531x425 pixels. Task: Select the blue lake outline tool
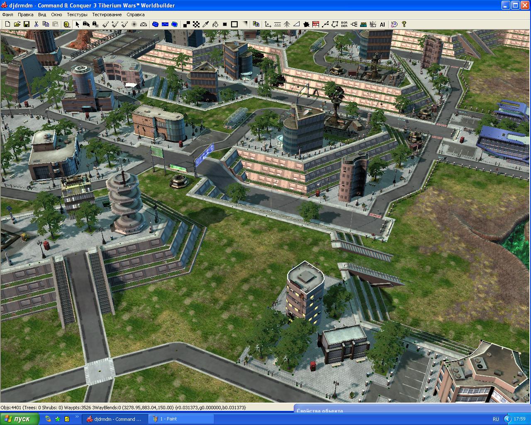click(x=174, y=24)
